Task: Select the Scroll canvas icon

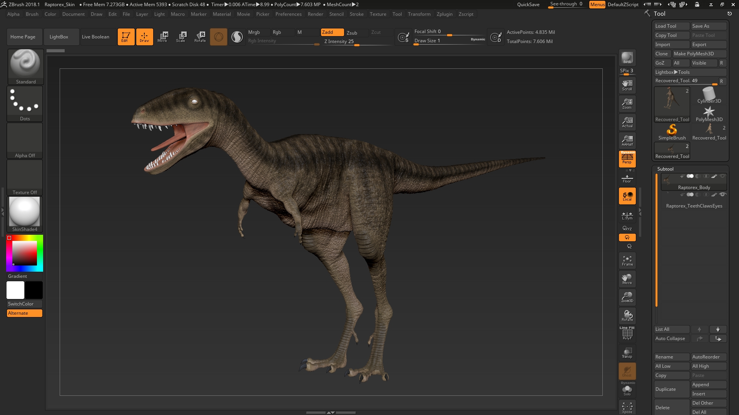Action: coord(627,85)
